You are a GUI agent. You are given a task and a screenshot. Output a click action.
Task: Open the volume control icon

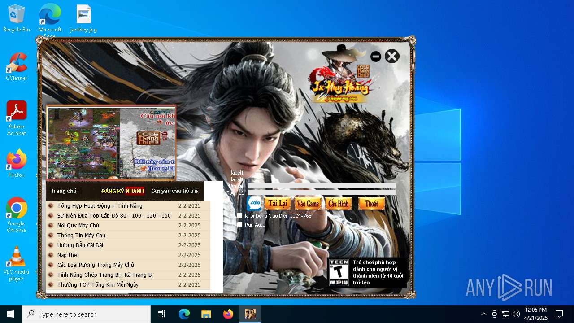tap(516, 314)
